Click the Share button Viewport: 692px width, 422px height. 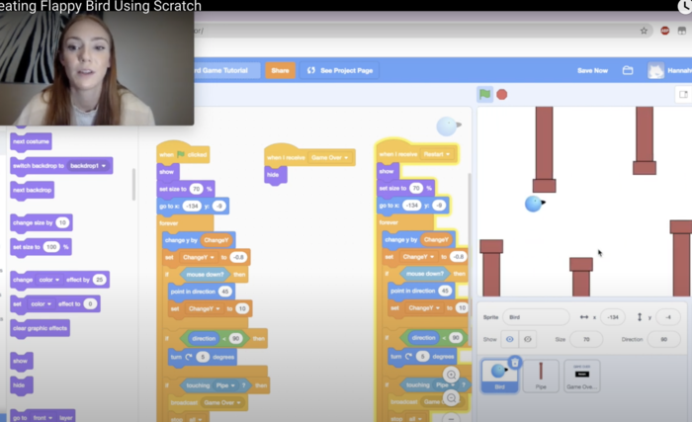pos(280,70)
